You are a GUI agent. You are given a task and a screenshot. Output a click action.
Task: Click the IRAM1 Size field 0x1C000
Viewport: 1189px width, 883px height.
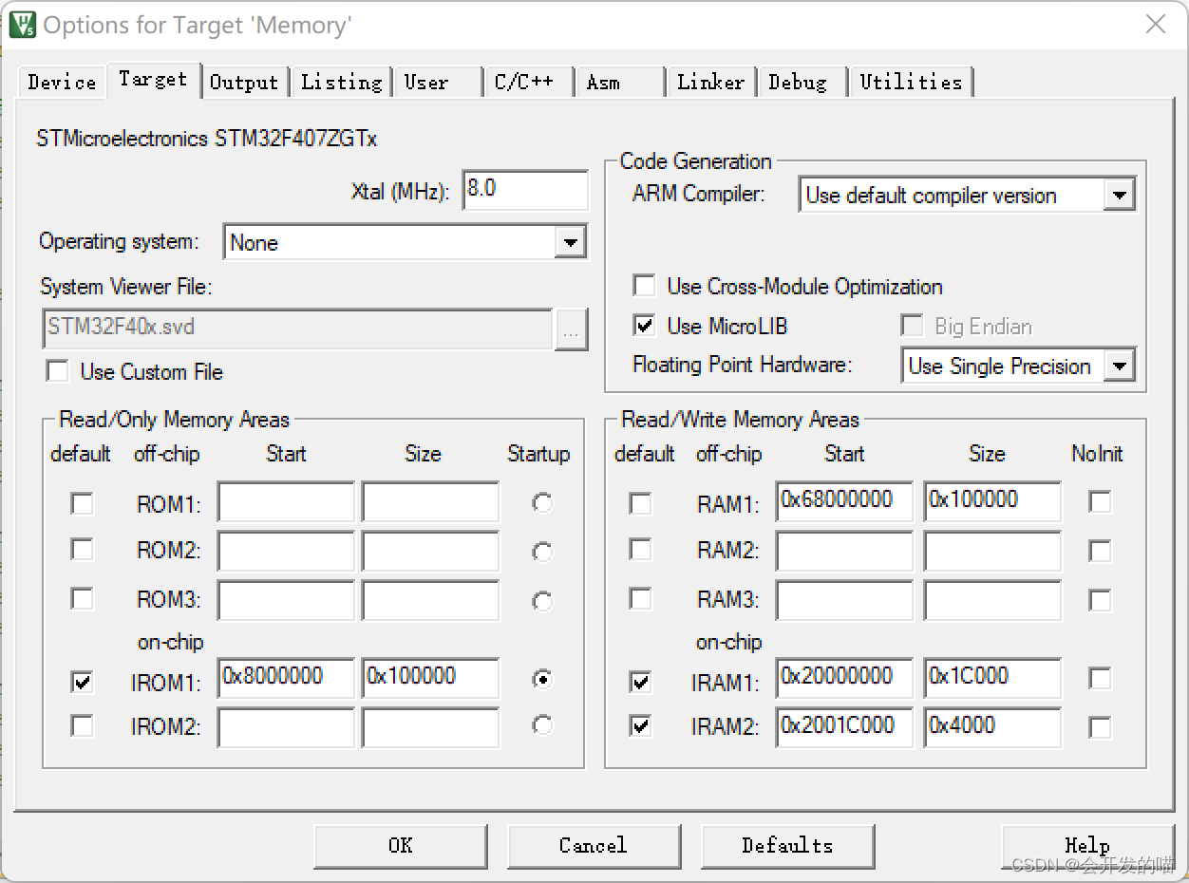tap(992, 679)
